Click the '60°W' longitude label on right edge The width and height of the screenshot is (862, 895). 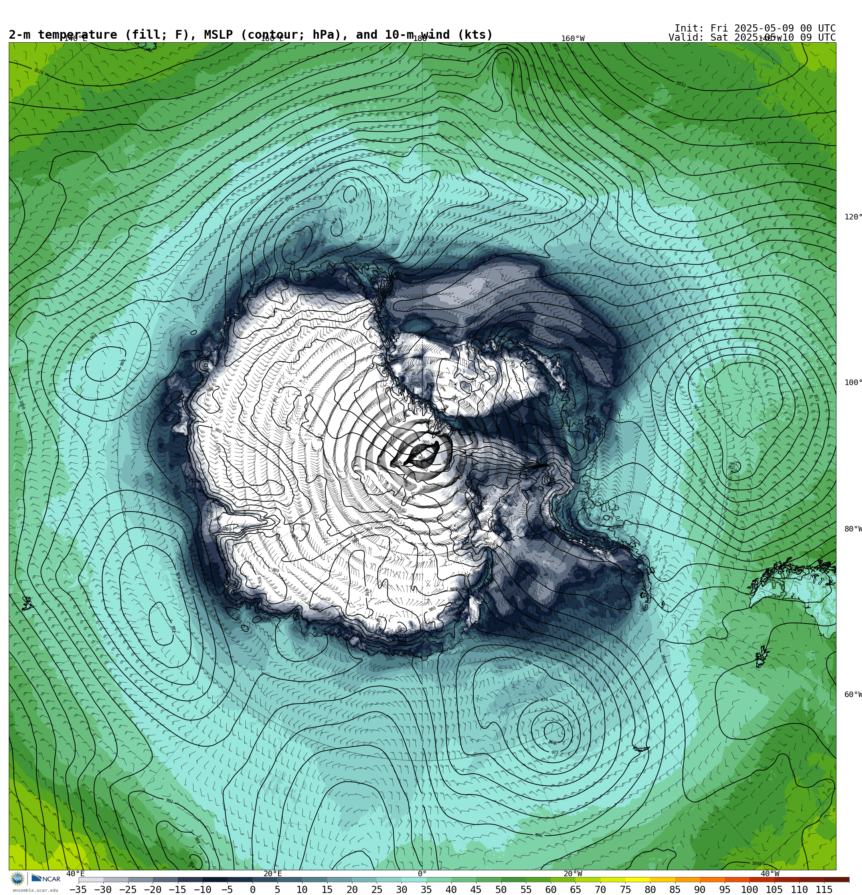coord(852,695)
